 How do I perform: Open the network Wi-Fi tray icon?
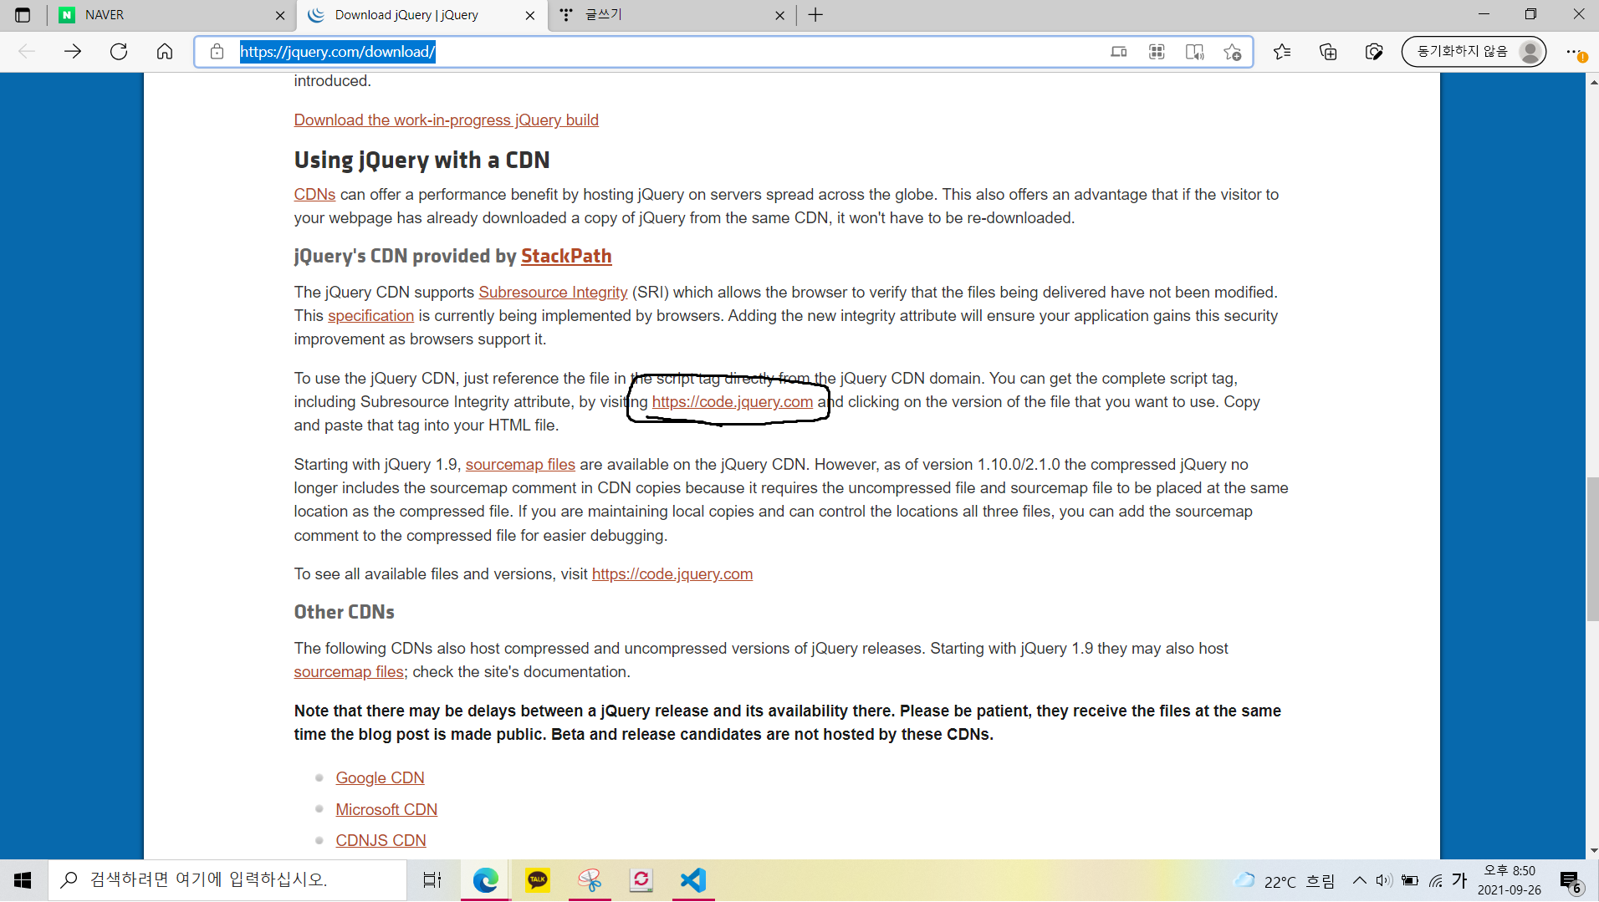point(1436,880)
